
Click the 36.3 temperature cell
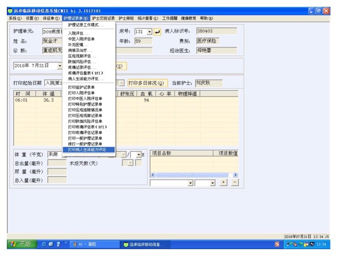click(48, 100)
